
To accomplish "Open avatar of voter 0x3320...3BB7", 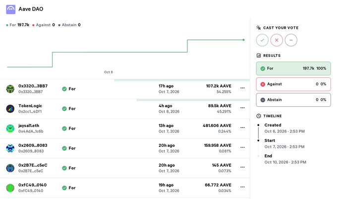I will click(x=10, y=89).
